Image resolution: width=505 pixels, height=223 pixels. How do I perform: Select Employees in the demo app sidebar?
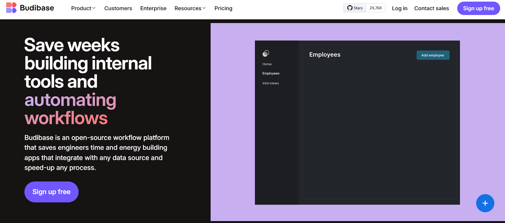point(271,73)
